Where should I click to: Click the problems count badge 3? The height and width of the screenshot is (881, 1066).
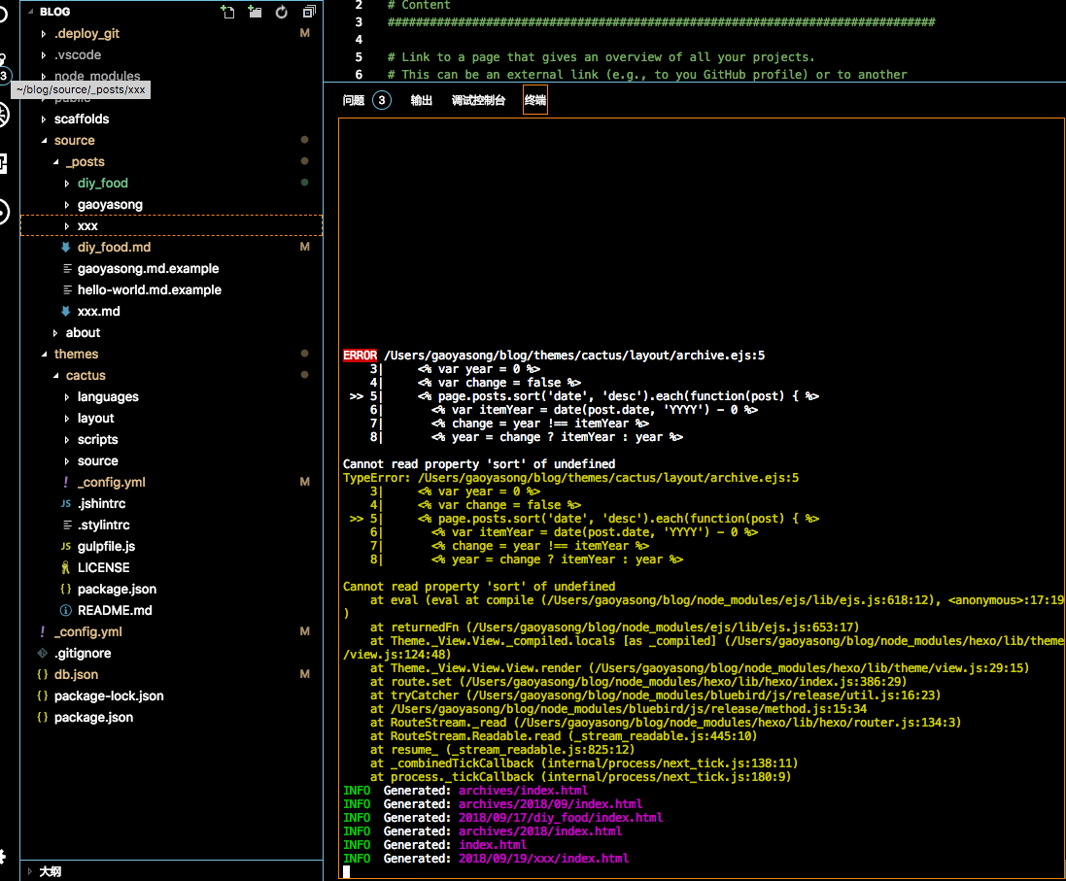click(382, 101)
